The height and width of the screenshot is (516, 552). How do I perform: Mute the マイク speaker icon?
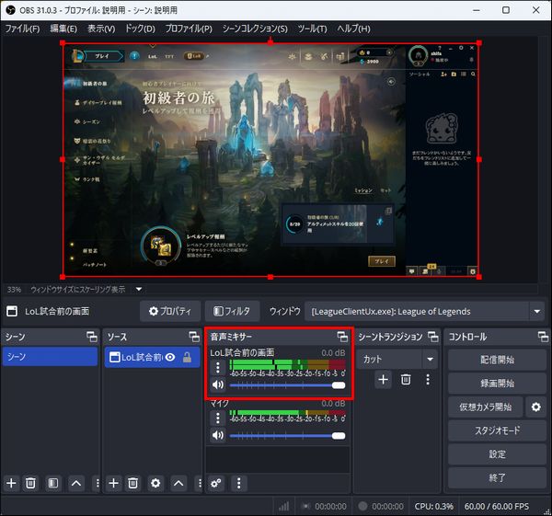pyautogui.click(x=218, y=435)
